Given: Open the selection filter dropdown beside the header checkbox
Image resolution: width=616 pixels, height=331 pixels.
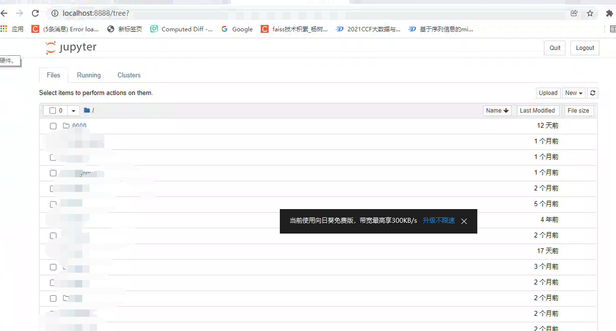Looking at the screenshot, I should 73,110.
